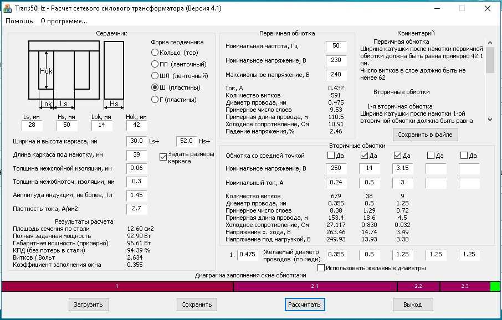
Task: Click the green free-space segment in diagram
Action: coord(495,286)
